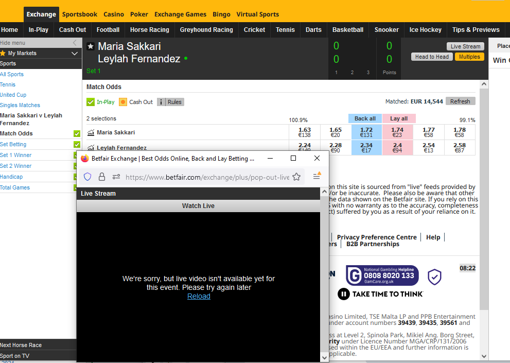Bookmark this page with the star icon
Screen dimensions: 510x363
point(296,177)
